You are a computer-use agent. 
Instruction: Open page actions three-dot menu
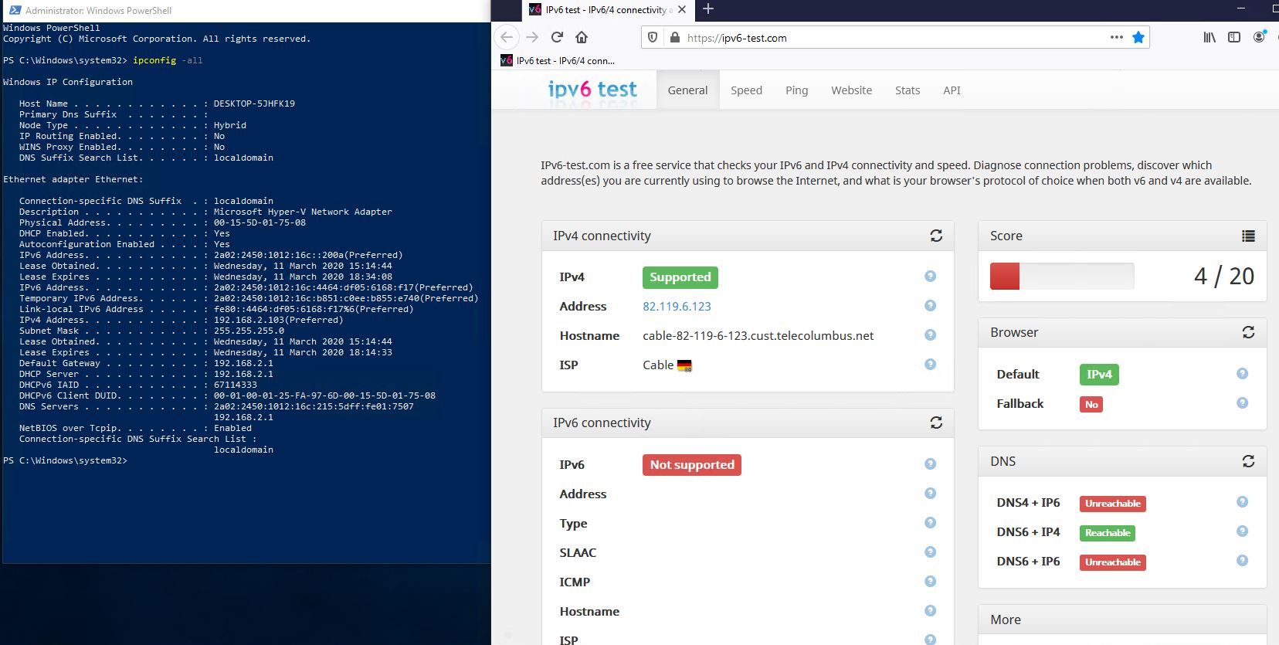click(x=1117, y=37)
